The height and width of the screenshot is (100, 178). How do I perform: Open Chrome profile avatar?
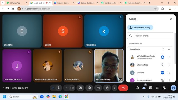coord(170,9)
